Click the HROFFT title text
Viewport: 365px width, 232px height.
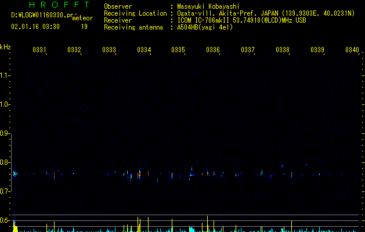(60, 5)
